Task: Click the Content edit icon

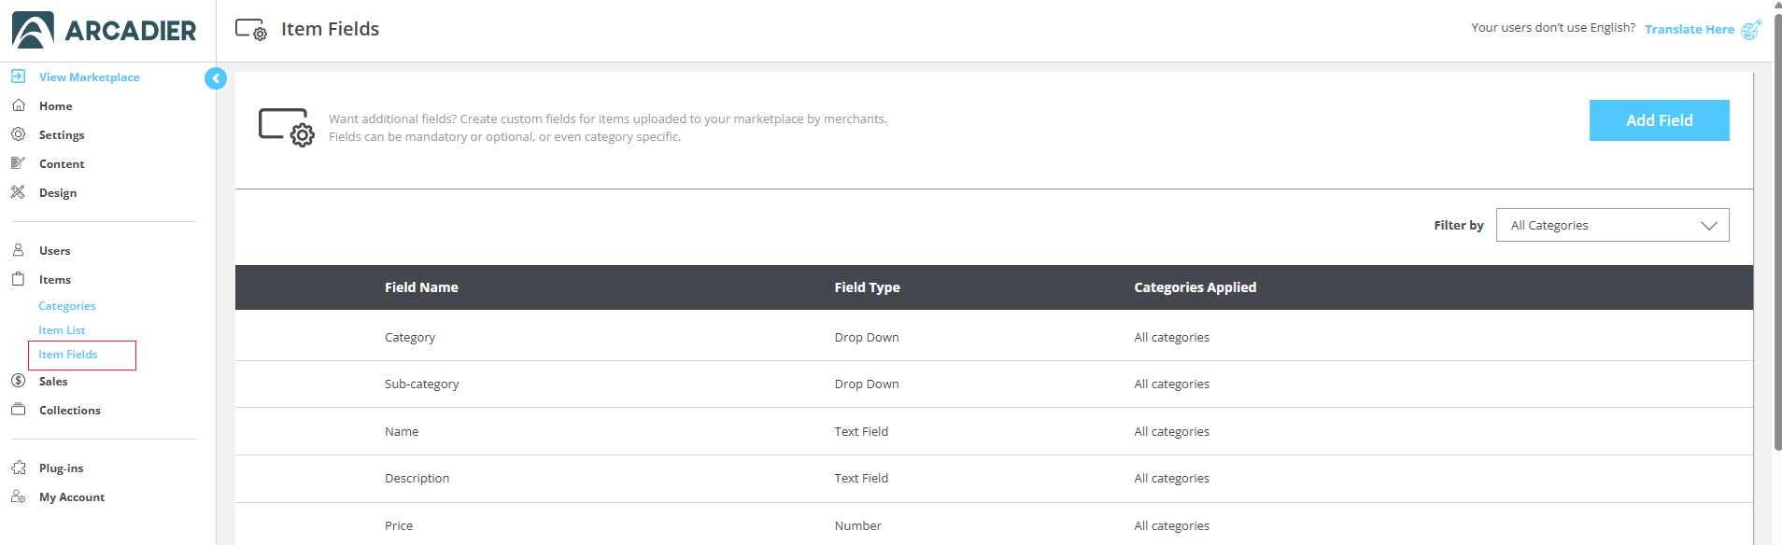Action: point(18,163)
